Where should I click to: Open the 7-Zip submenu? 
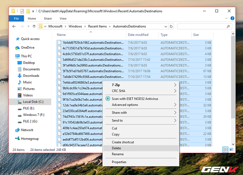click(x=140, y=85)
